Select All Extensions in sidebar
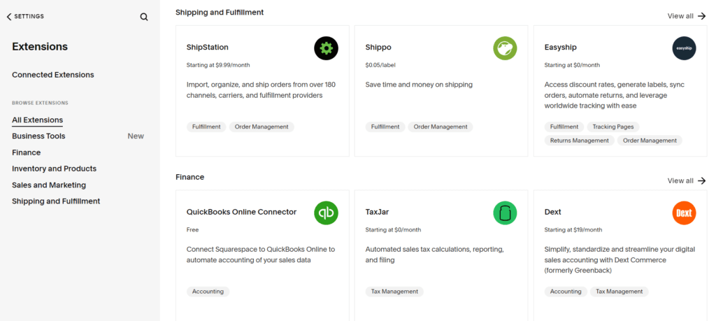Screen dimensions: 716x321 coord(38,120)
